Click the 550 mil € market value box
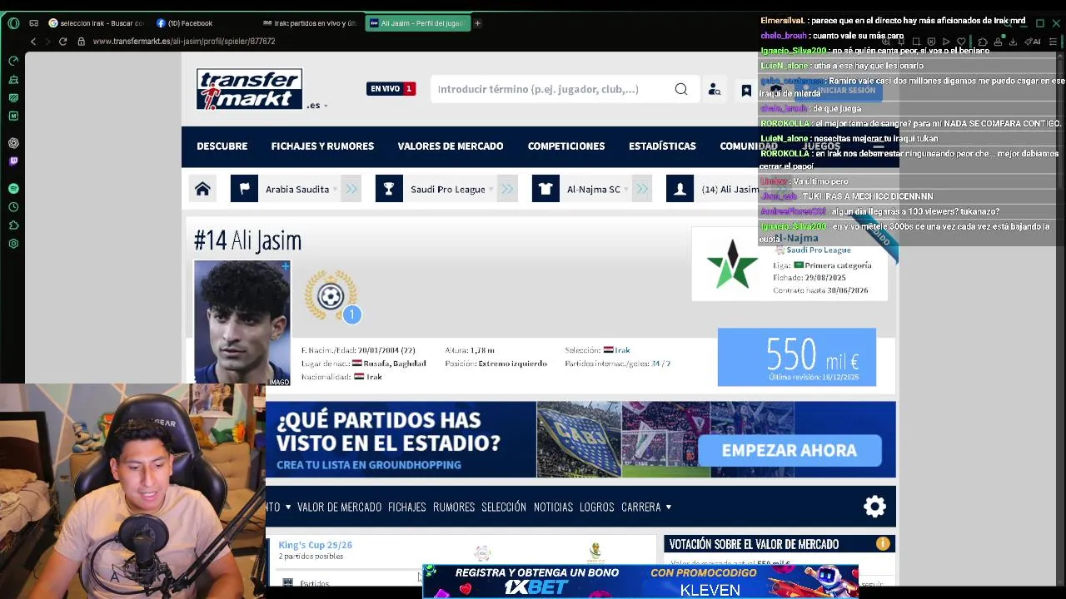1066x599 pixels. click(797, 358)
